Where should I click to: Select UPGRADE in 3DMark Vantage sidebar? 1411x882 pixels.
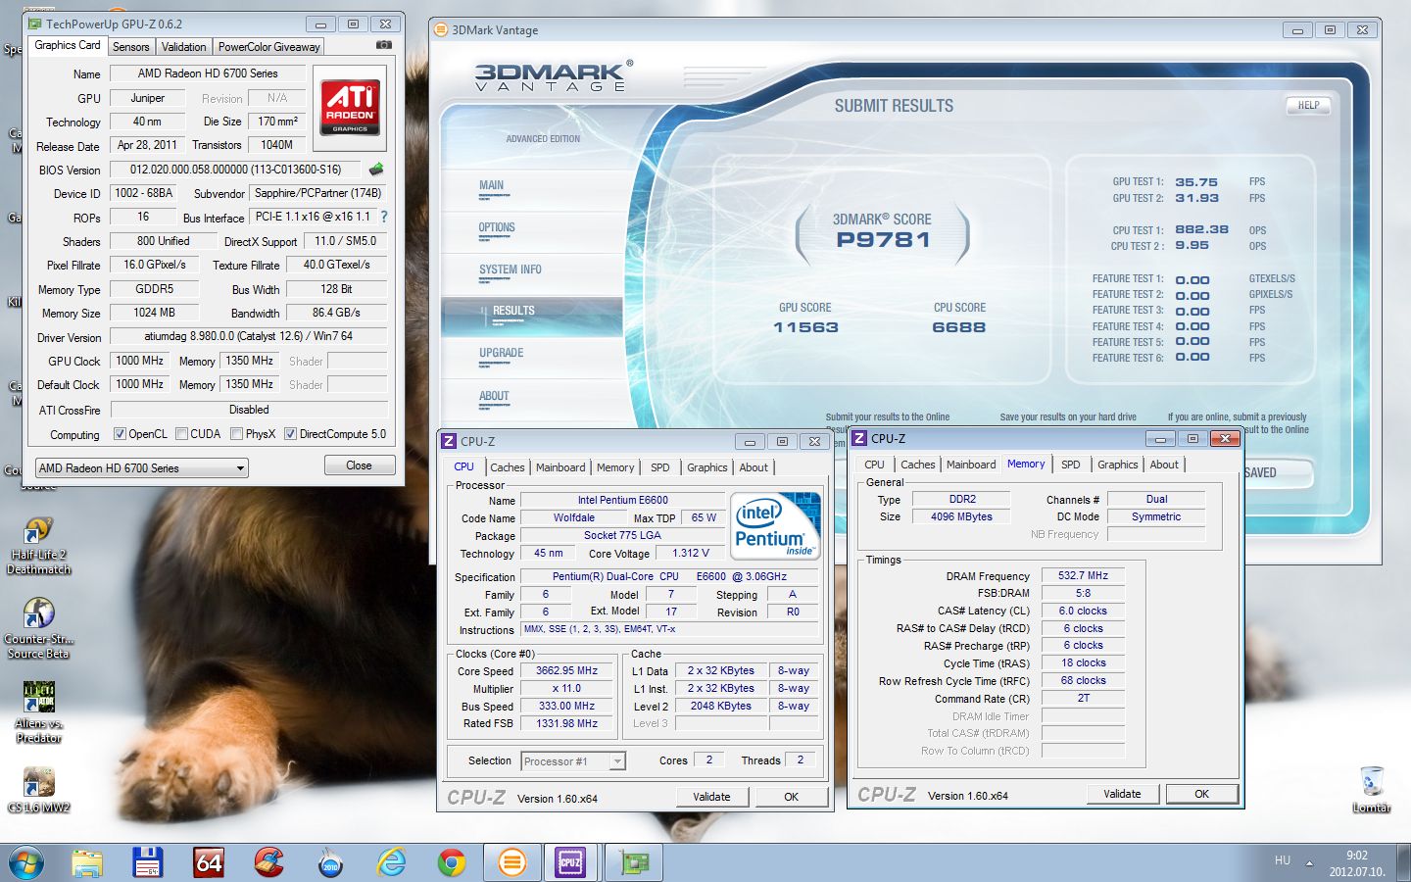pos(502,353)
